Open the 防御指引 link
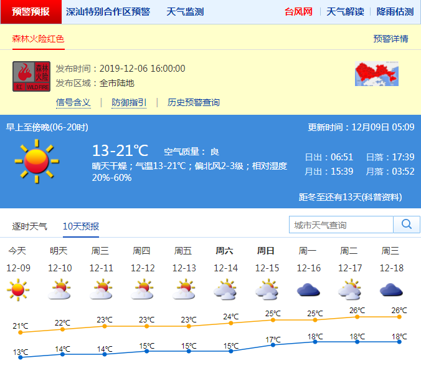The width and height of the screenshot is (421, 368). pyautogui.click(x=129, y=102)
